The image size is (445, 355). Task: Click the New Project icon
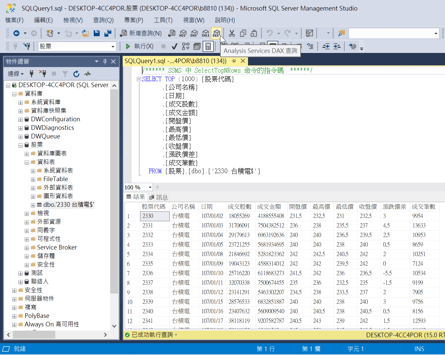coord(50,33)
